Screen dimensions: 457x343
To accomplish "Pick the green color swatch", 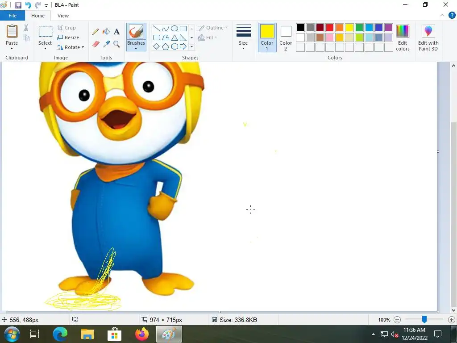I will coord(359,28).
